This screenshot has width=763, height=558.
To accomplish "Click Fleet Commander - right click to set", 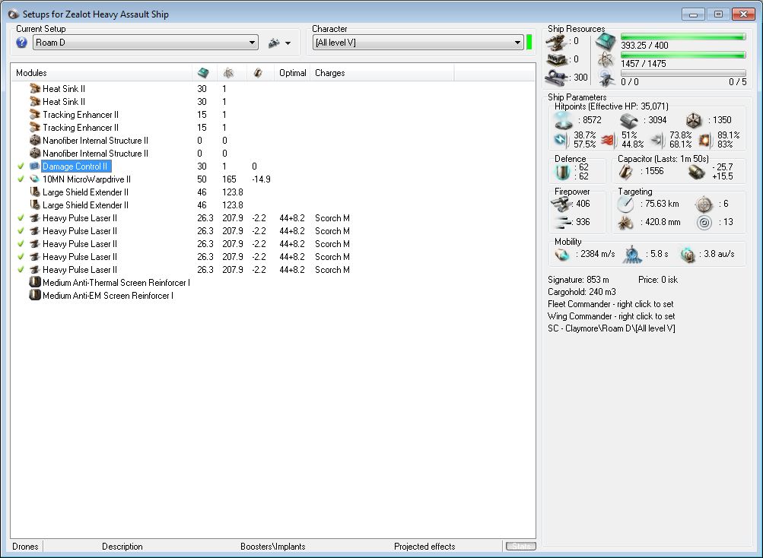I will click(610, 304).
